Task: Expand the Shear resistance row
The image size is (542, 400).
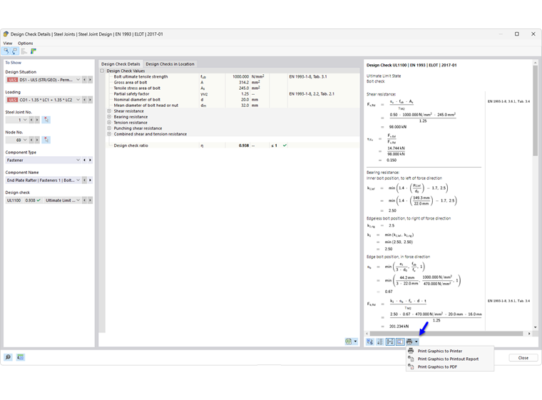Action: (109, 111)
